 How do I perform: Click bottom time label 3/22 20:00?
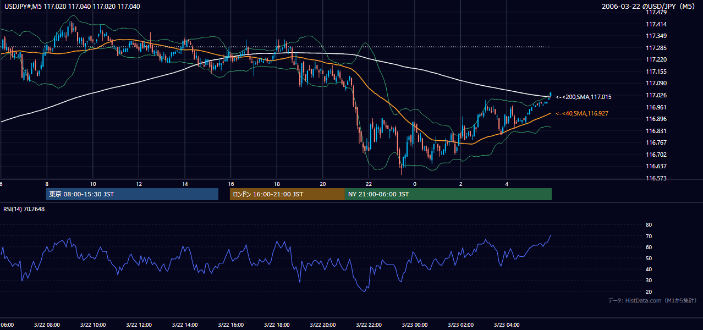(x=323, y=324)
